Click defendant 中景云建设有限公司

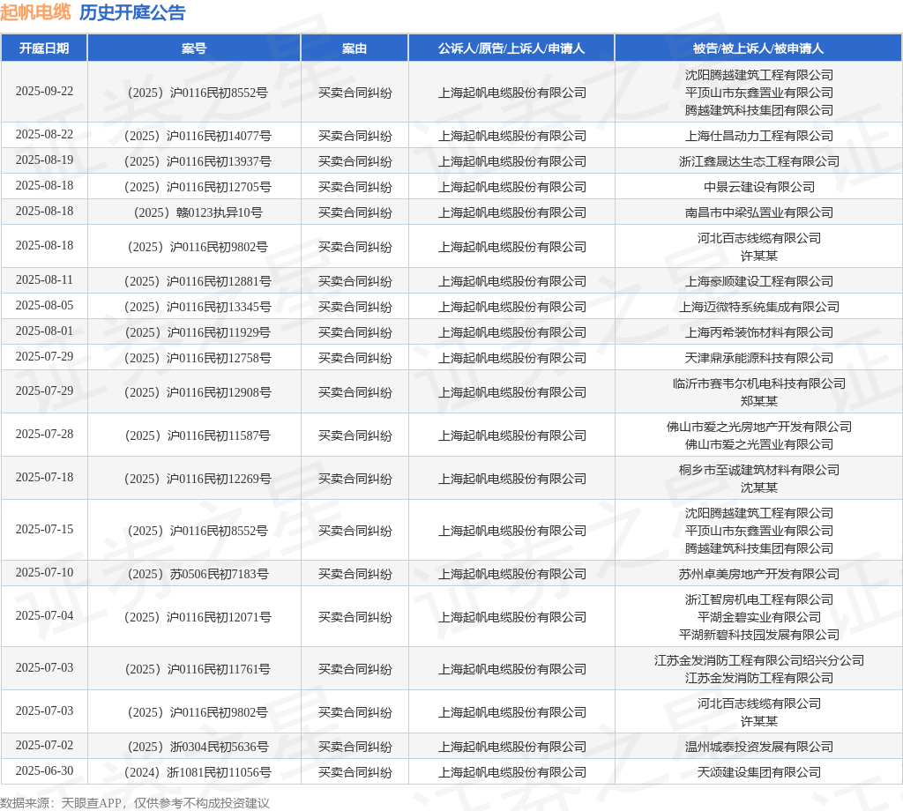[x=758, y=187]
